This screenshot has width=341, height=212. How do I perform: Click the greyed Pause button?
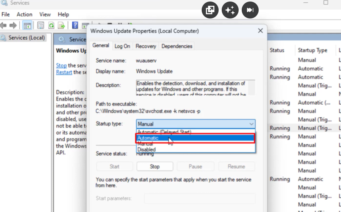point(195,167)
